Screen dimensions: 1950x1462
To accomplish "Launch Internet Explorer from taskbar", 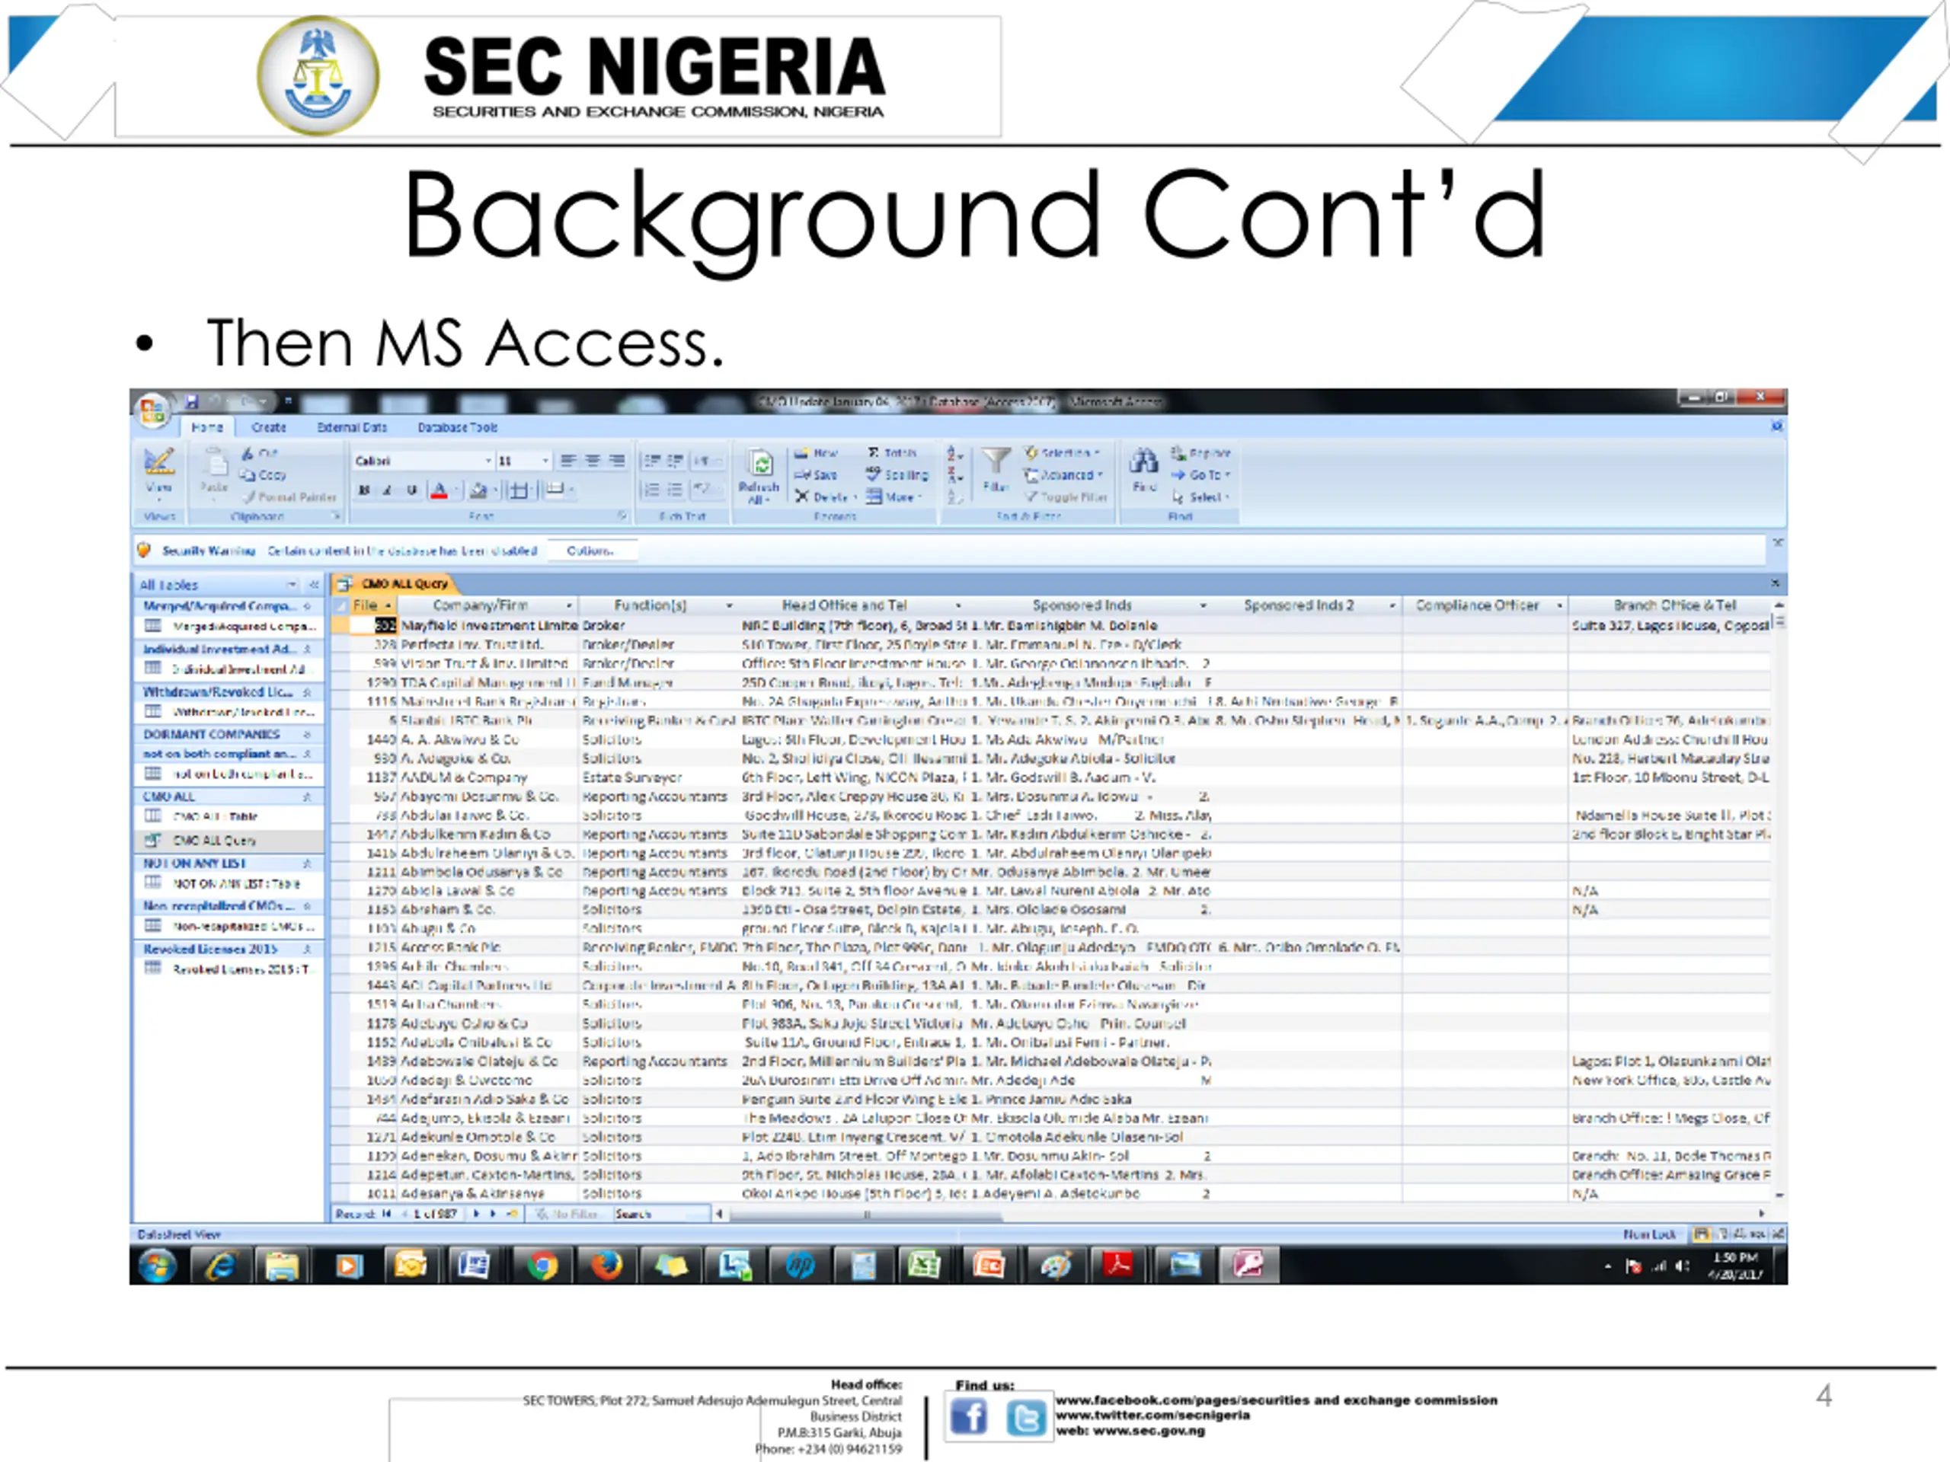I will [220, 1266].
